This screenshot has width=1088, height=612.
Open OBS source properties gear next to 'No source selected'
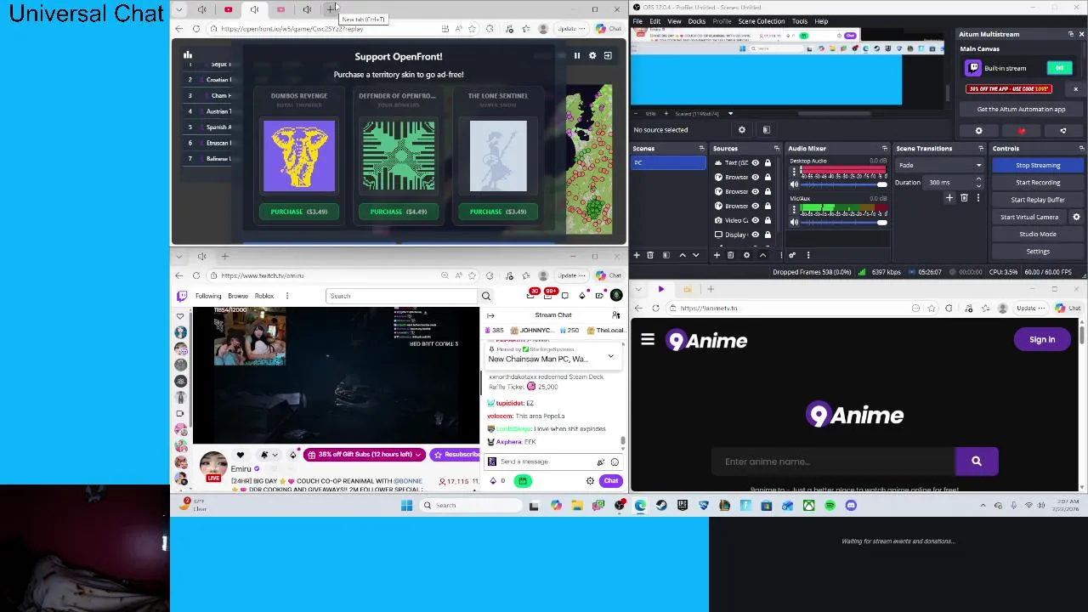tap(742, 130)
